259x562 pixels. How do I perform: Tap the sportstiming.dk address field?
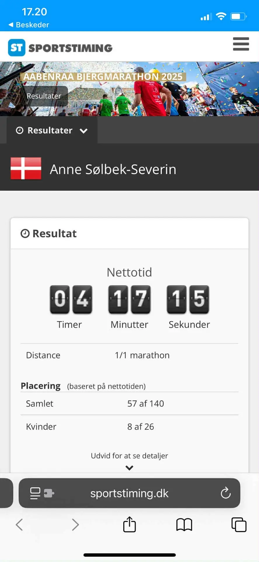(129, 493)
